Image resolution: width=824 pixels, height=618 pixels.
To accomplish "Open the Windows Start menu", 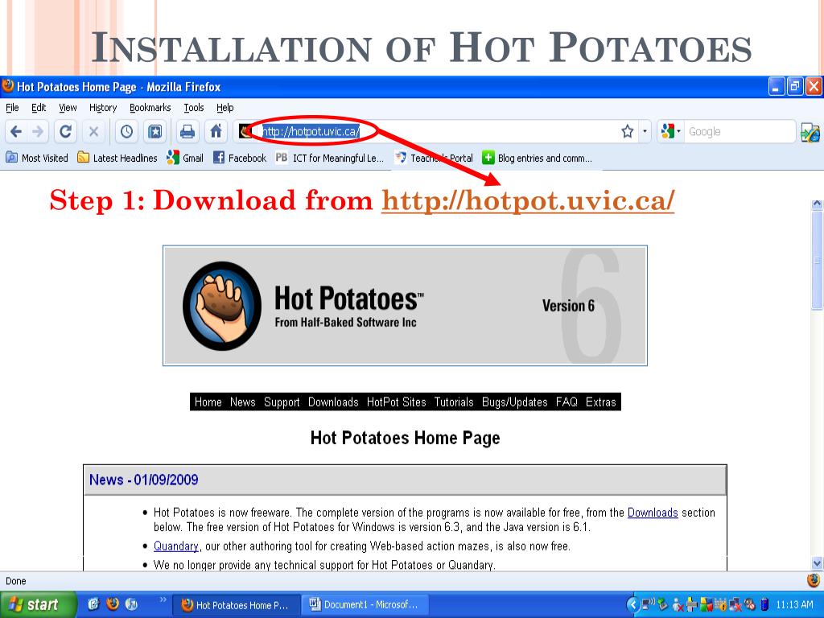I will [x=39, y=604].
